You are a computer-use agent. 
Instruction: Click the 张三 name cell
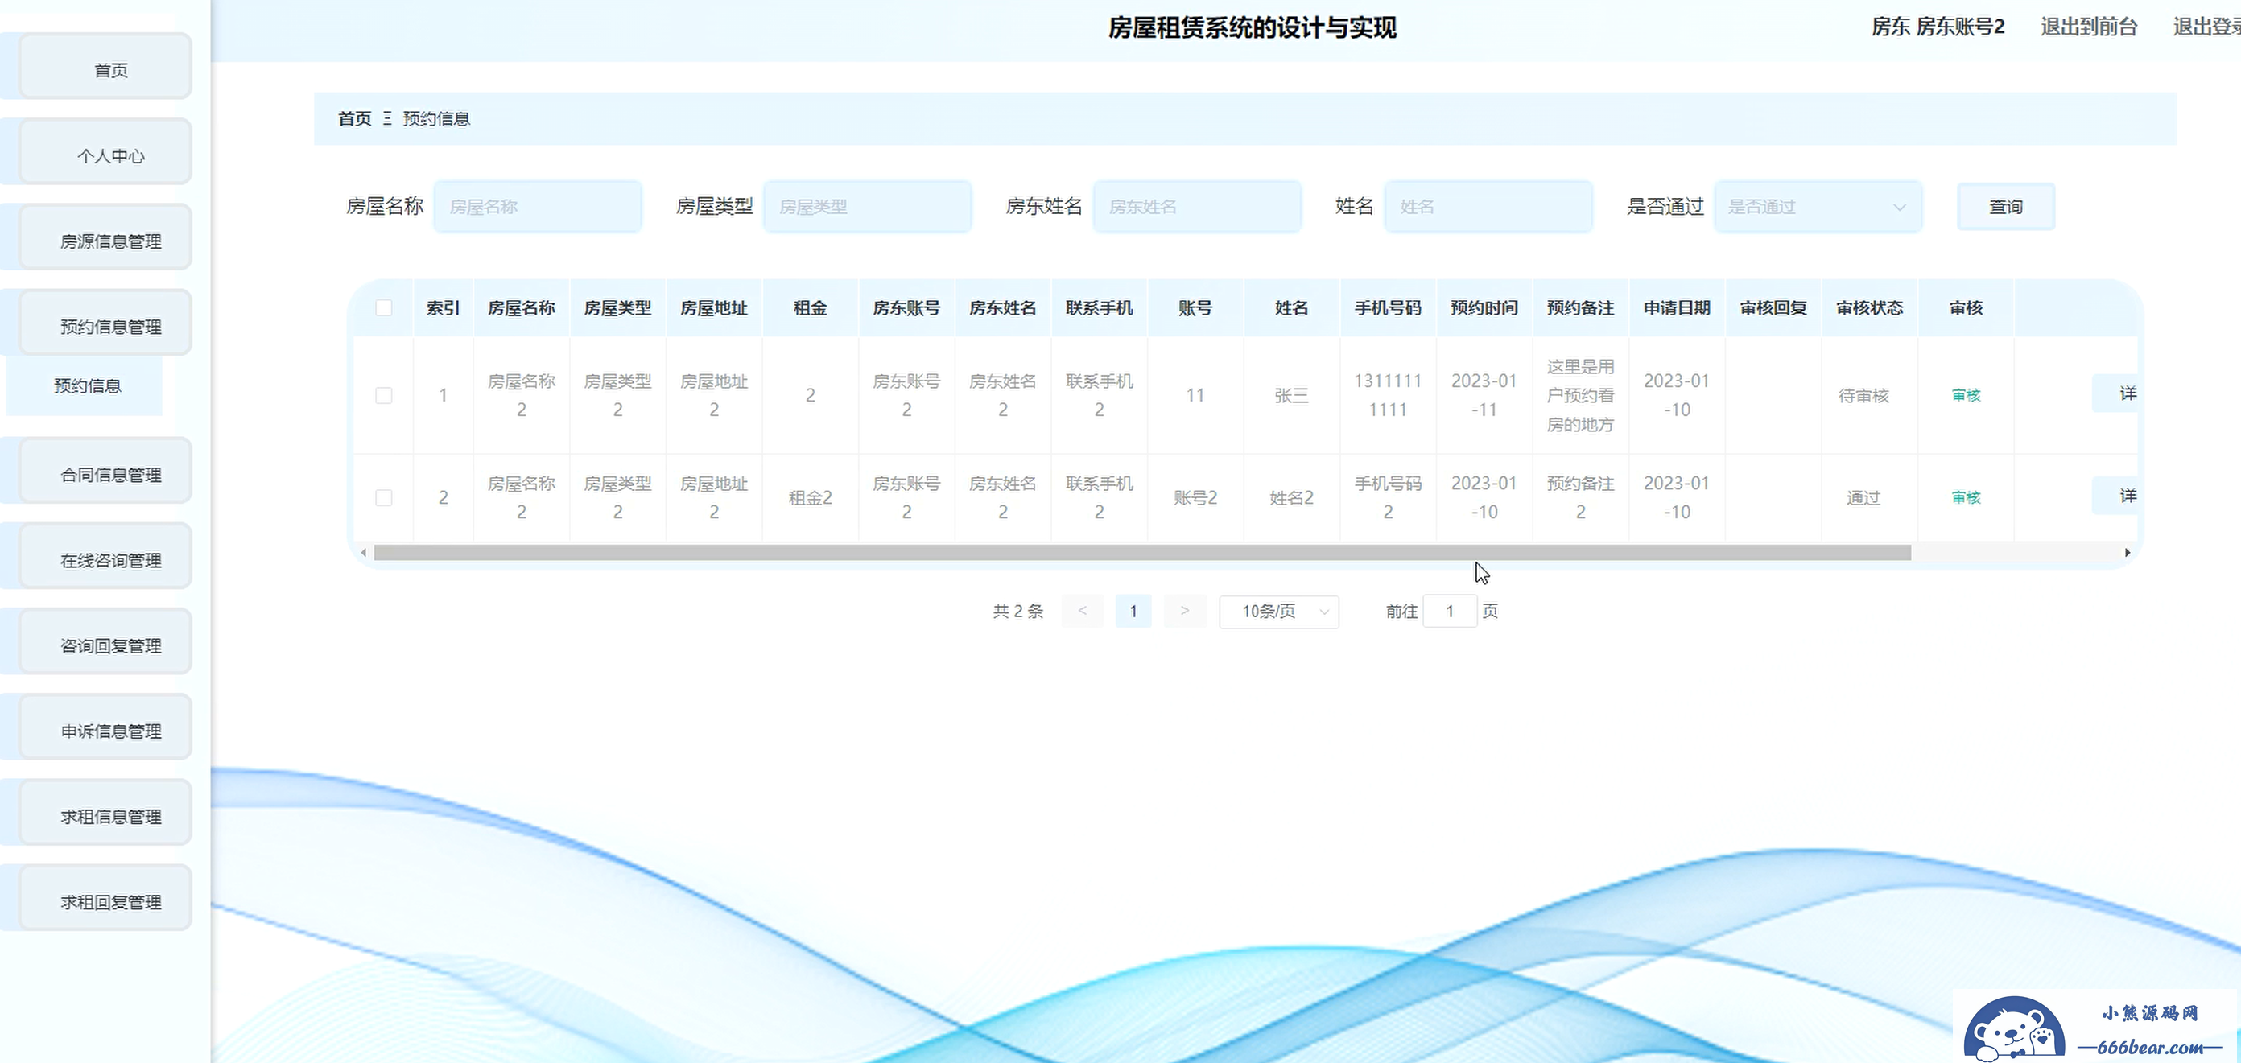pos(1291,396)
